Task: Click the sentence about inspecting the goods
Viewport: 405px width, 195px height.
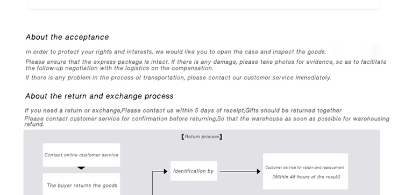Action: 176,52
